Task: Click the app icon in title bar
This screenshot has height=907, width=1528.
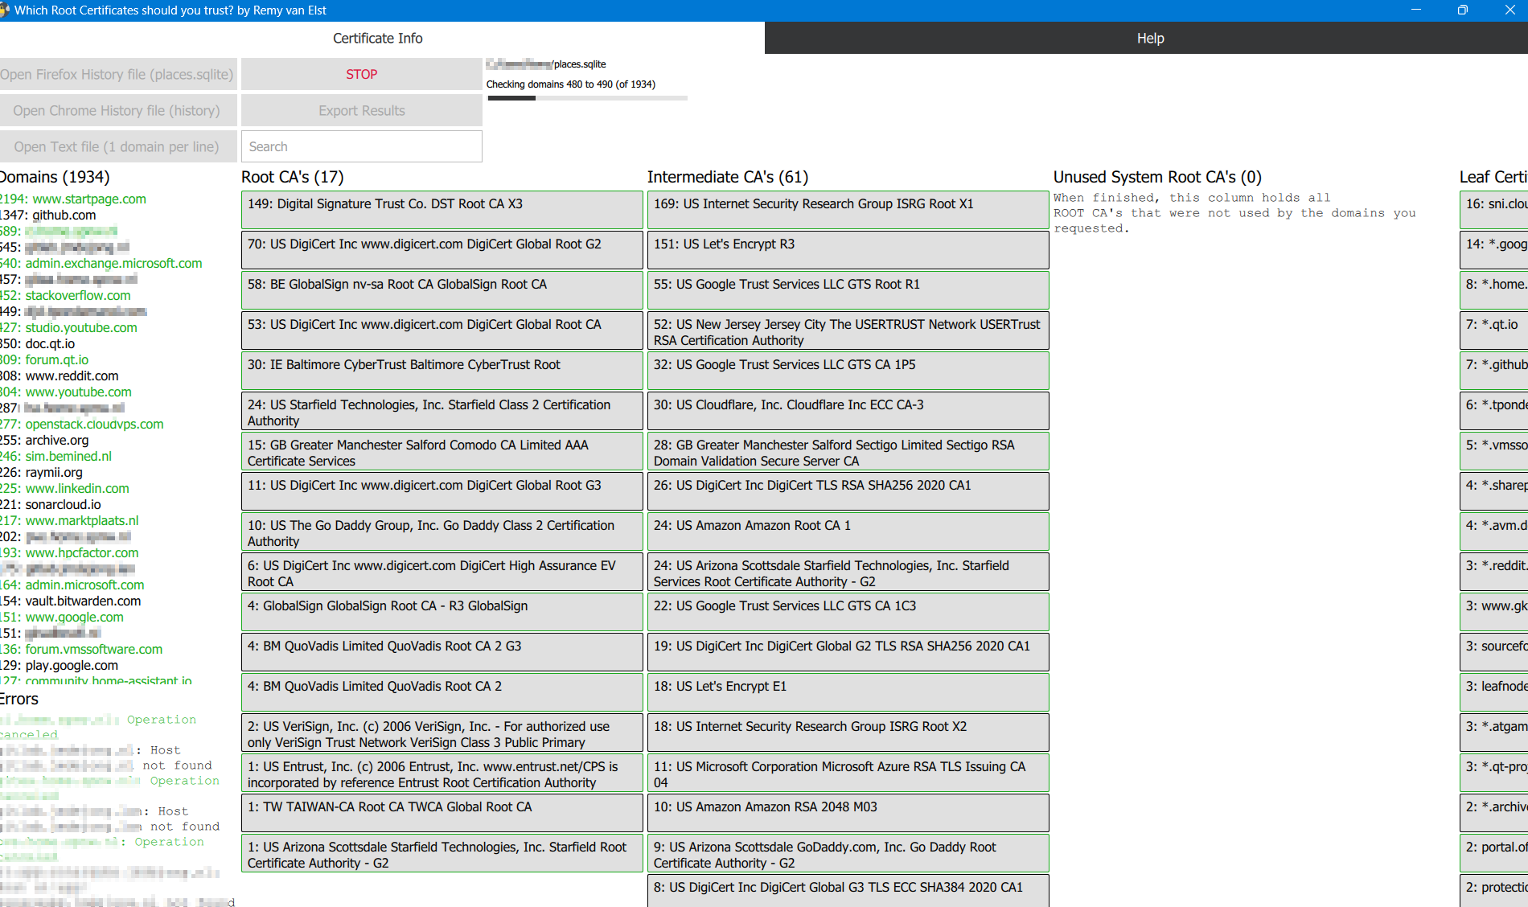Action: click(x=4, y=10)
